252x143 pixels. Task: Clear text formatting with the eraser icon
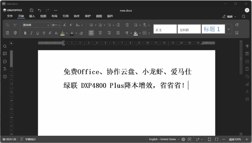[x=81, y=33]
